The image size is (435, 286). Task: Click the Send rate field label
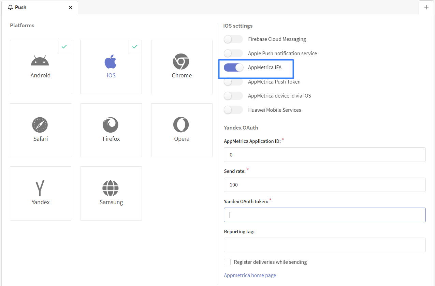click(x=235, y=171)
